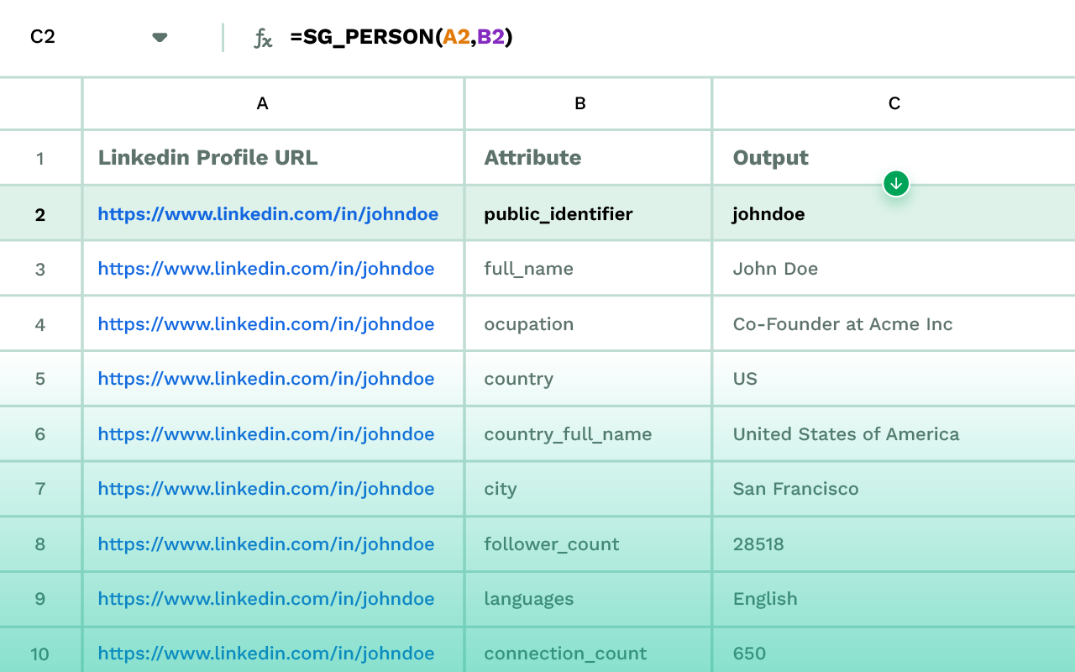Open the LinkedIn URL in row 7
The image size is (1075, 672).
(x=267, y=488)
